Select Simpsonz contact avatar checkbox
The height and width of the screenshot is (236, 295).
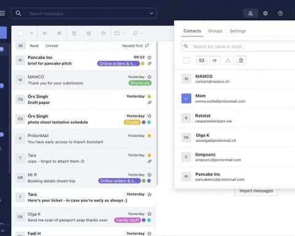pos(186,157)
